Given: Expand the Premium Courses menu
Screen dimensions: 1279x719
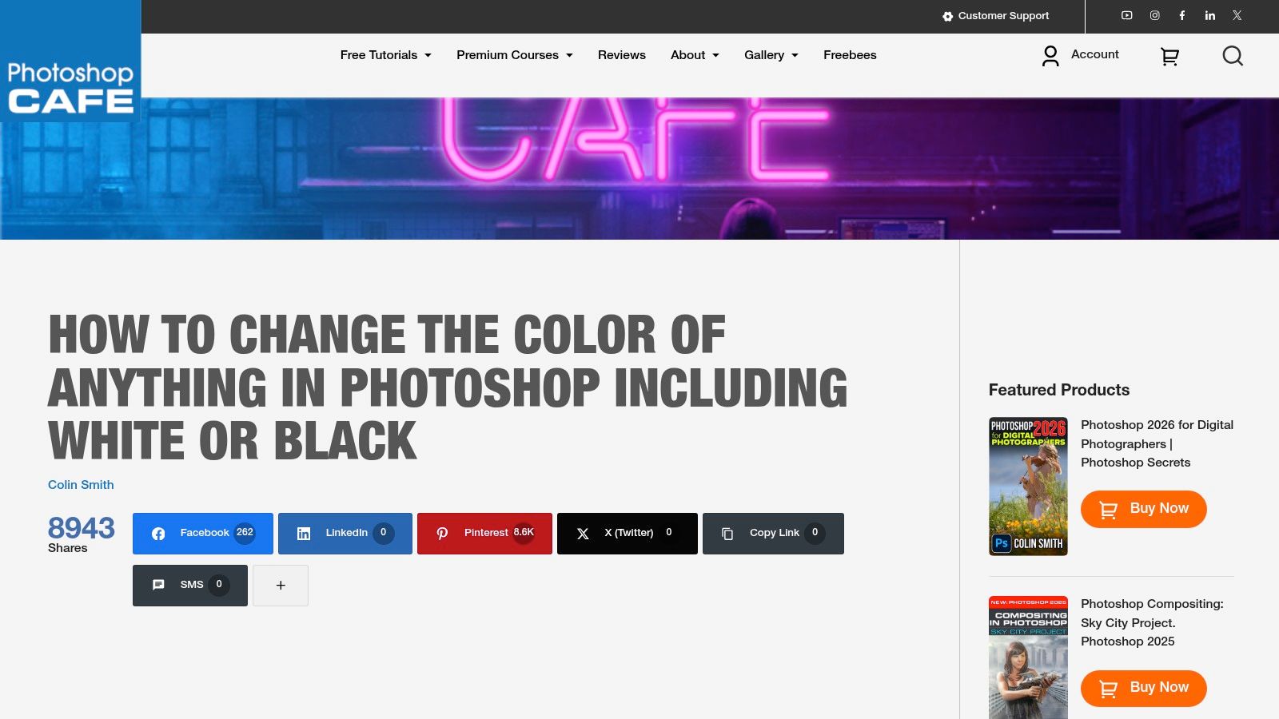Looking at the screenshot, I should point(515,55).
